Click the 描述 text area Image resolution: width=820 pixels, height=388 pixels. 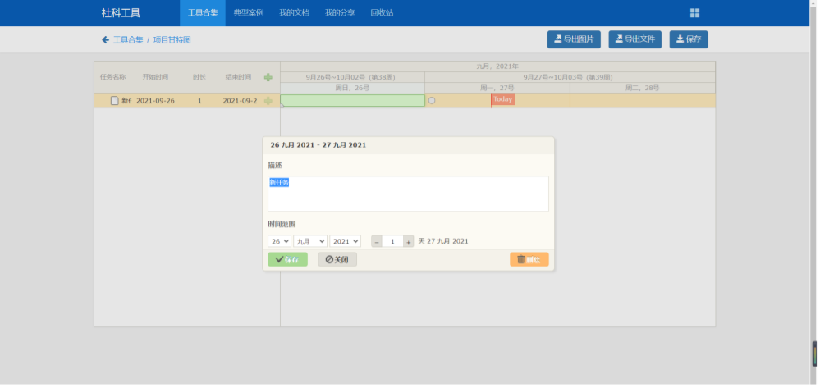[410, 194]
